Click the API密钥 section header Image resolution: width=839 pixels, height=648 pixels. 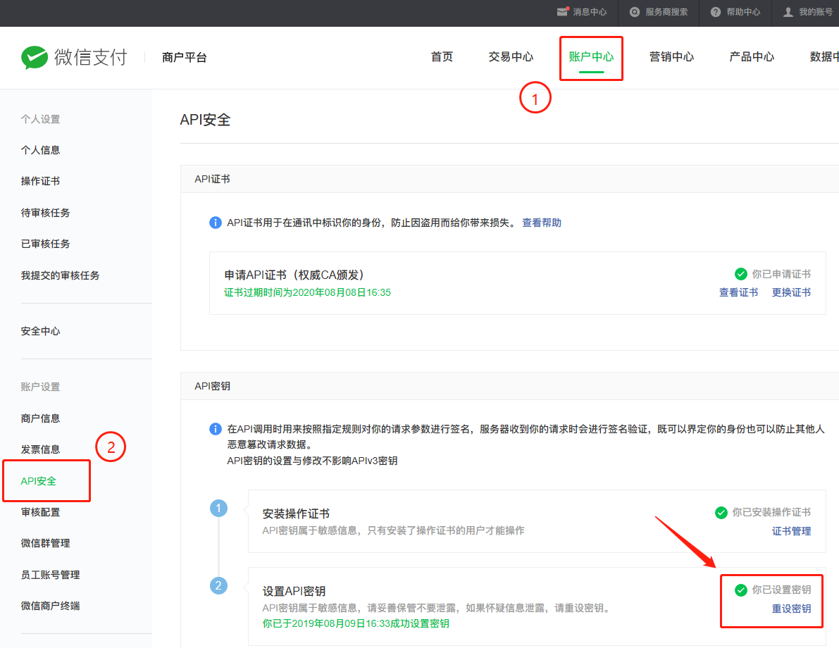213,386
